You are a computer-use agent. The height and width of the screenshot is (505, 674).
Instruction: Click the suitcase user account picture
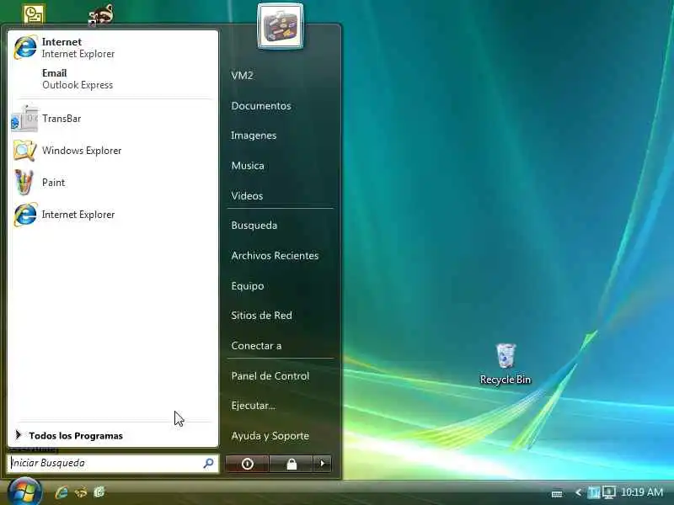[x=281, y=26]
